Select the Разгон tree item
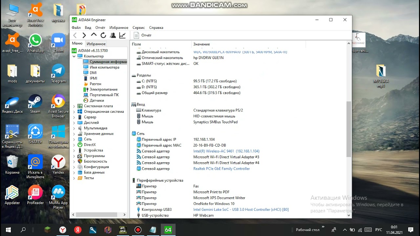The height and width of the screenshot is (236, 420). pos(95,84)
